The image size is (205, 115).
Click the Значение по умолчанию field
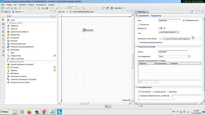pyautogui.click(x=182, y=39)
